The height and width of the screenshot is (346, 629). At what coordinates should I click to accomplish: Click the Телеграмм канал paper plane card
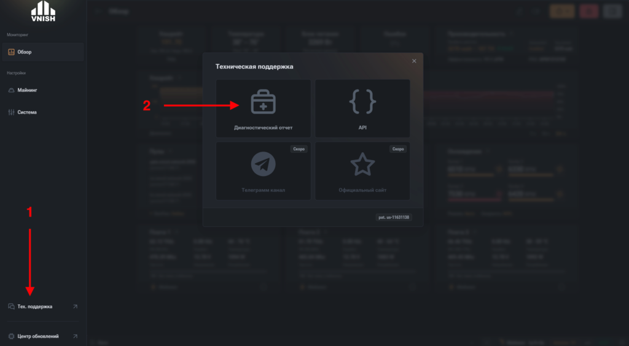coord(263,171)
